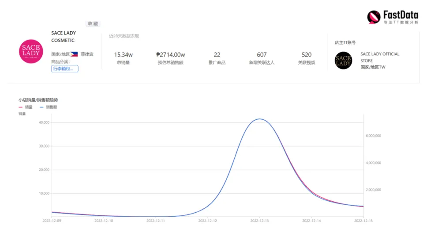The height and width of the screenshot is (240, 427).
Task: Click the ₱2714.00w estimated revenue stat
Action: point(171,58)
